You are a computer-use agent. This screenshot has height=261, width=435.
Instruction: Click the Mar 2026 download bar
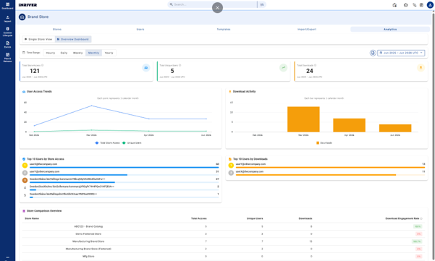coord(303,119)
